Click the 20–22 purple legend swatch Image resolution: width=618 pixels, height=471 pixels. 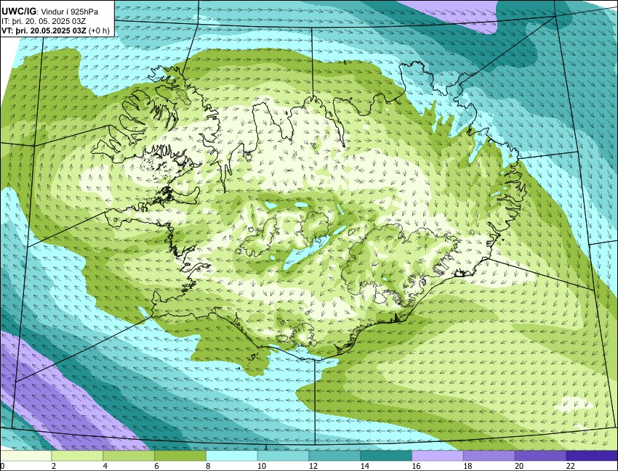(540, 456)
